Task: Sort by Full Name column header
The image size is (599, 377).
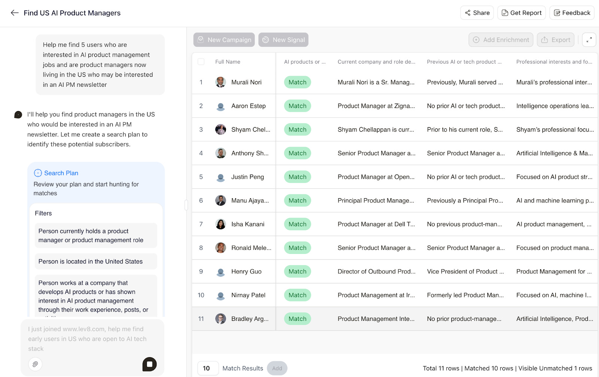Action: [228, 62]
